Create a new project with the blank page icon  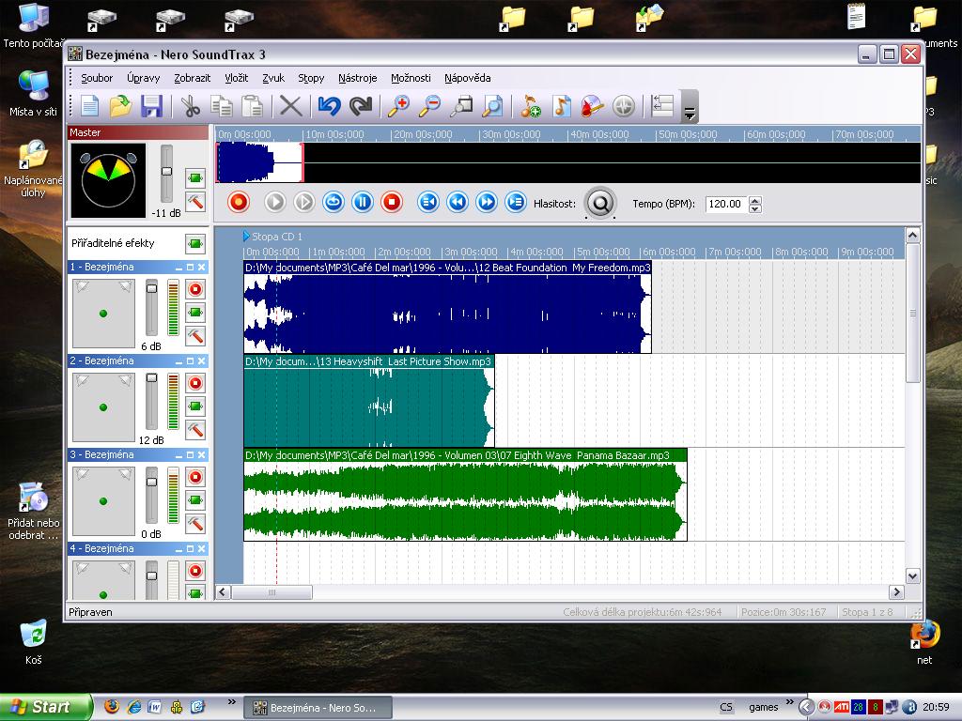coord(90,106)
